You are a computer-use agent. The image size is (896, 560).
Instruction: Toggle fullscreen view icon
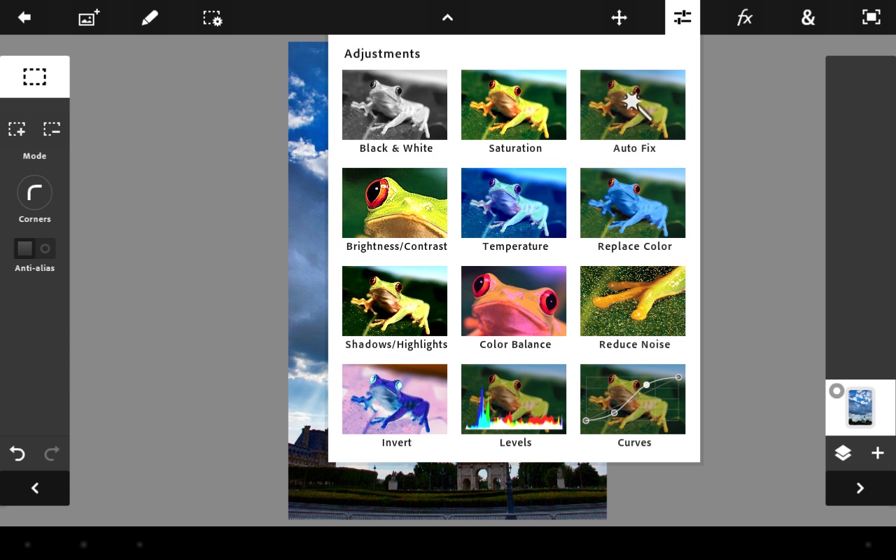coord(871,17)
